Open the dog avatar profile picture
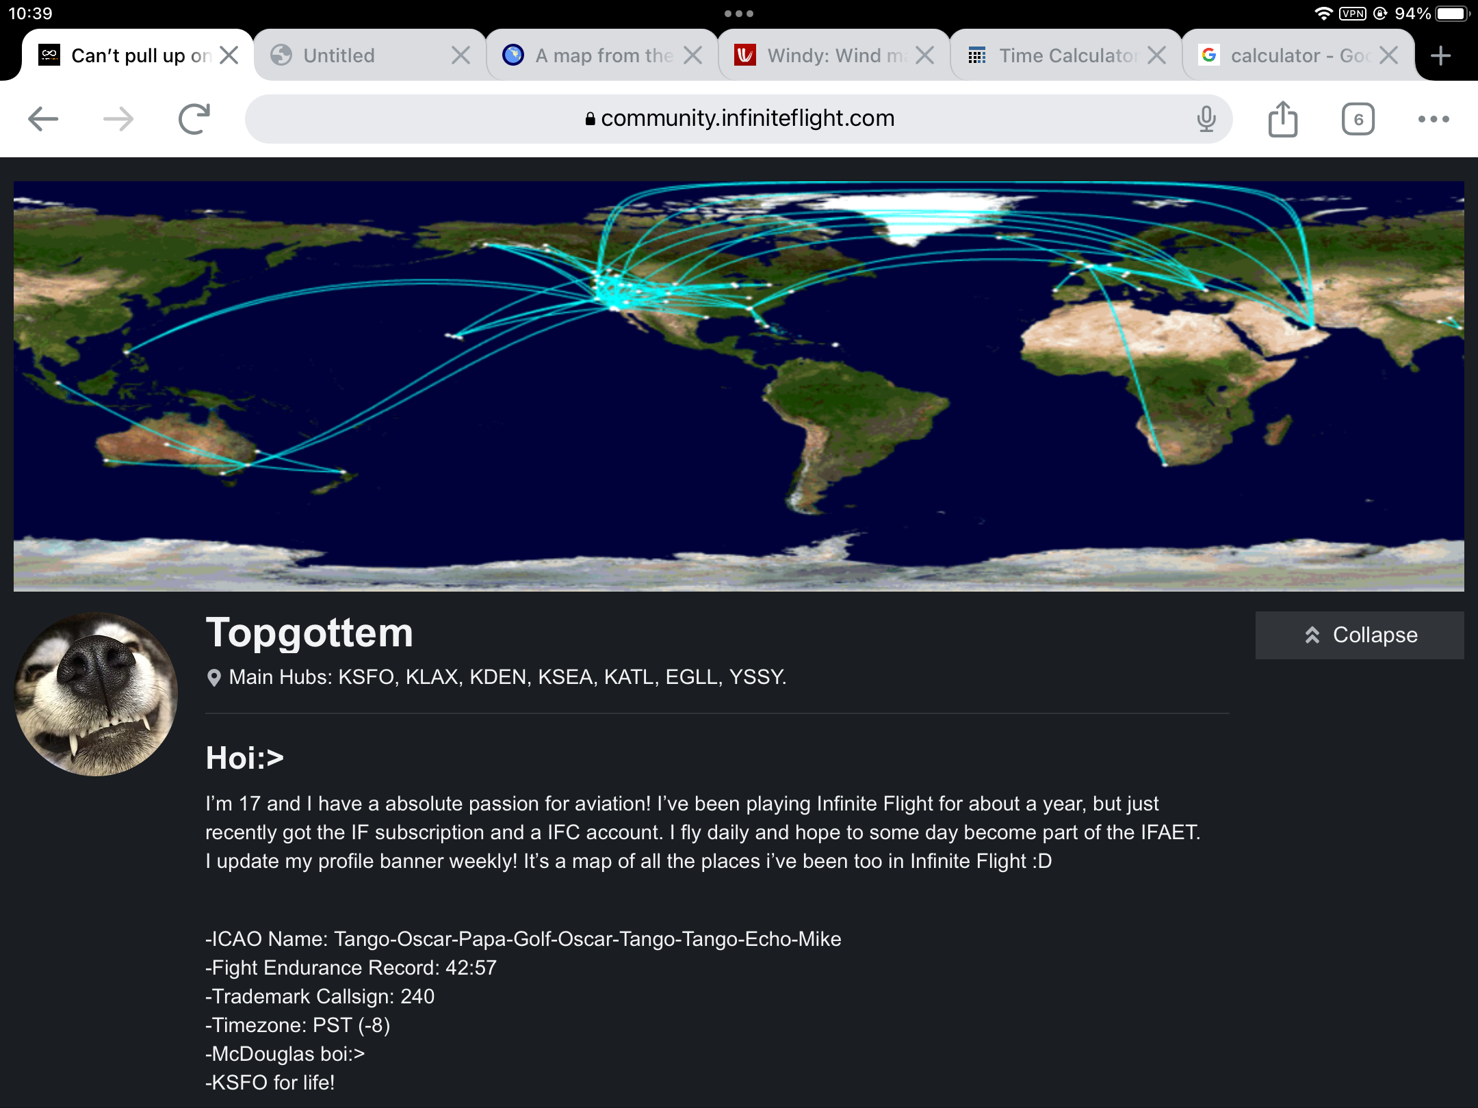 pos(96,694)
